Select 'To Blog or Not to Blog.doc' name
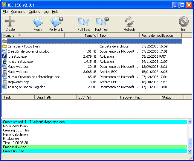 pyautogui.click(x=26, y=87)
